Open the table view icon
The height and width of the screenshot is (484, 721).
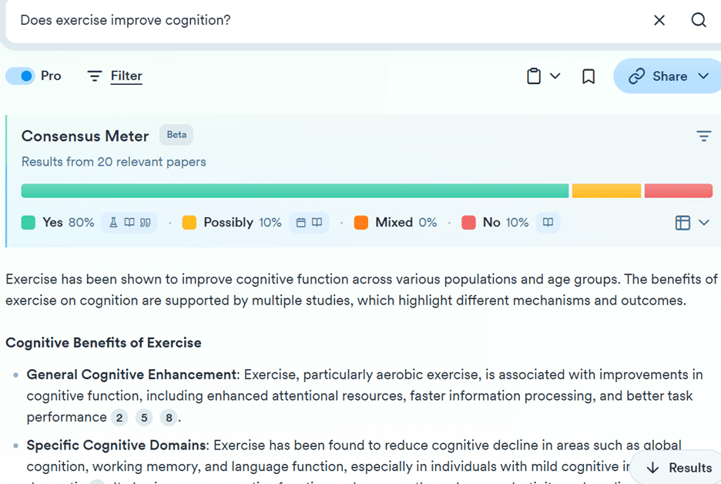tap(682, 223)
